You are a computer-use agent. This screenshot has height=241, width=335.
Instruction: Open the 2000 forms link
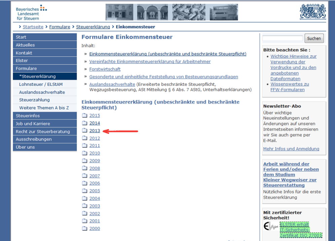[95, 229]
